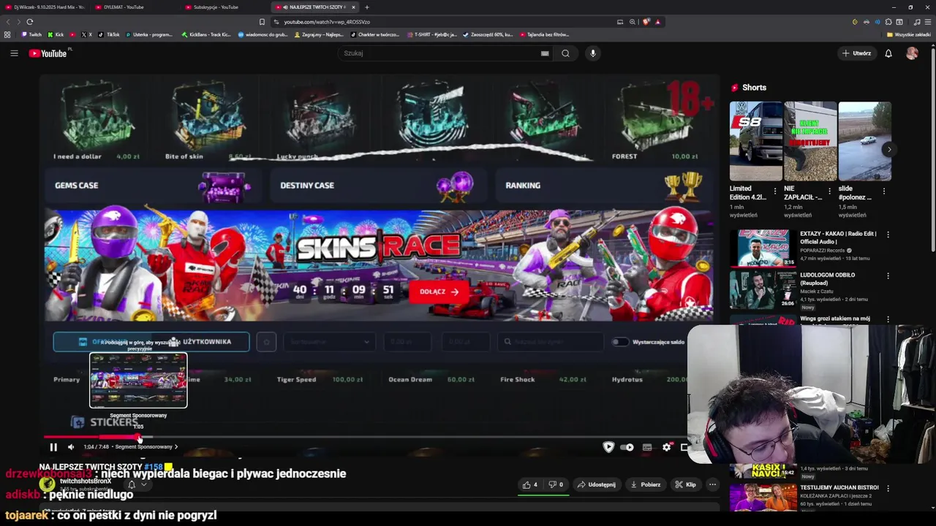Open the S8 Limited Edition short
The height and width of the screenshot is (526, 936).
point(755,141)
